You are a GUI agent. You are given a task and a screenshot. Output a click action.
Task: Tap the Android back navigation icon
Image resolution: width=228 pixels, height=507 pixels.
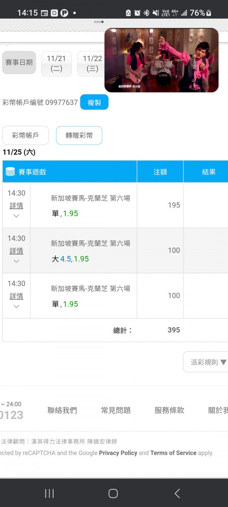[x=177, y=493]
